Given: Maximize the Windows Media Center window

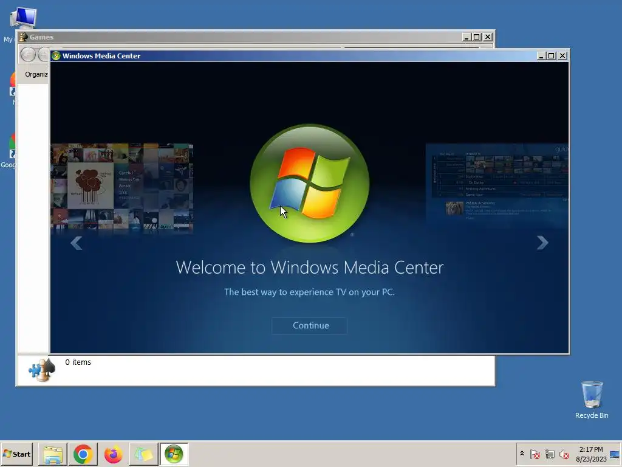Looking at the screenshot, I should [x=552, y=56].
